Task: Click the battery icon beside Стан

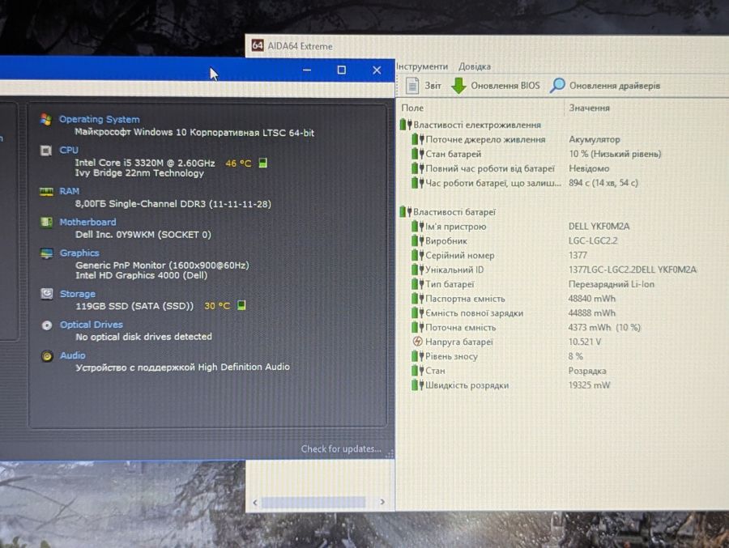Action: coord(417,371)
